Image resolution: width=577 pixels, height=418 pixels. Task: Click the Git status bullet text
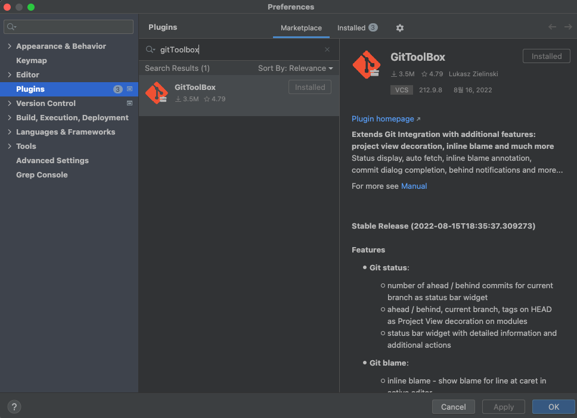coord(389,267)
